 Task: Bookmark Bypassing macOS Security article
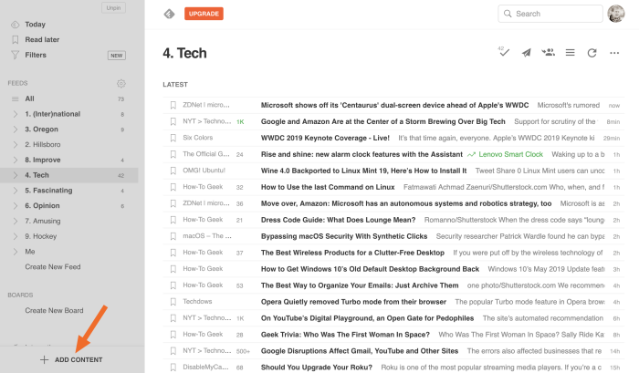point(173,236)
